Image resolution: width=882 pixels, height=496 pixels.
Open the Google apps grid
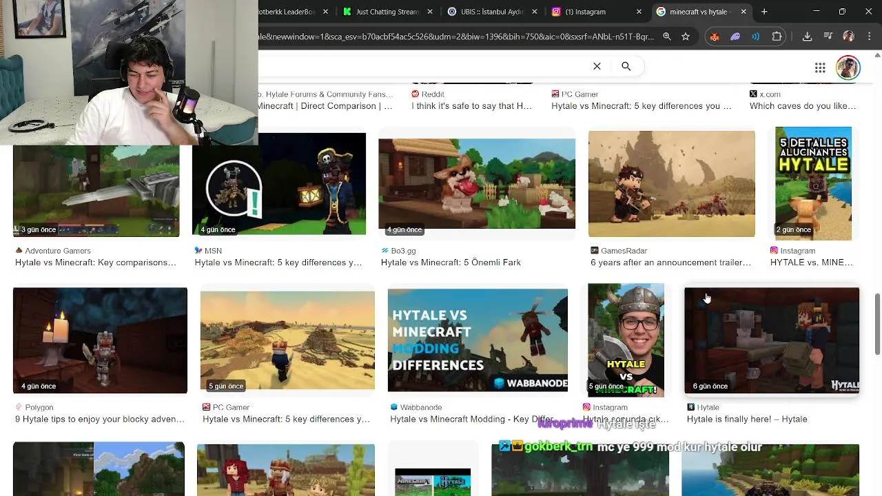[820, 68]
